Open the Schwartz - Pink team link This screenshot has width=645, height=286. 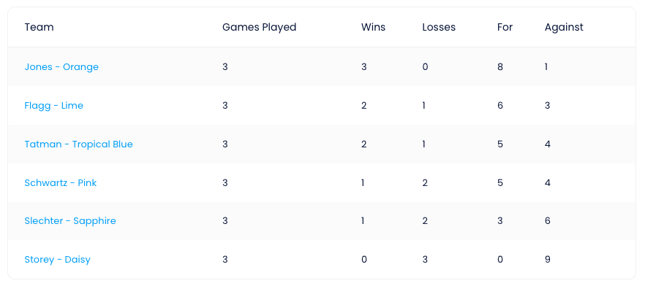tap(61, 182)
